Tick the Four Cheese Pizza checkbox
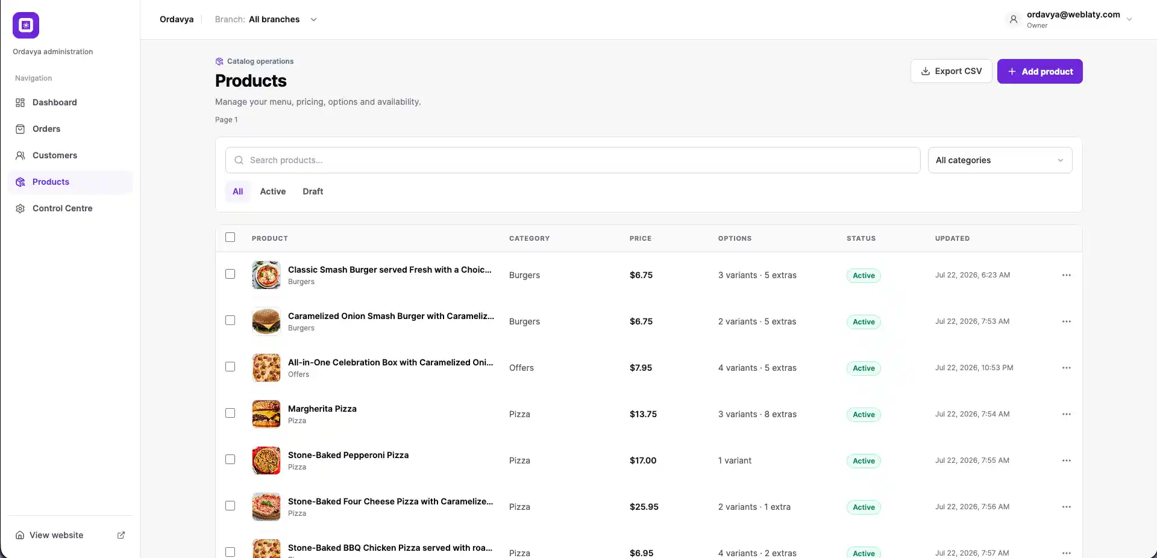The image size is (1157, 558). [230, 506]
